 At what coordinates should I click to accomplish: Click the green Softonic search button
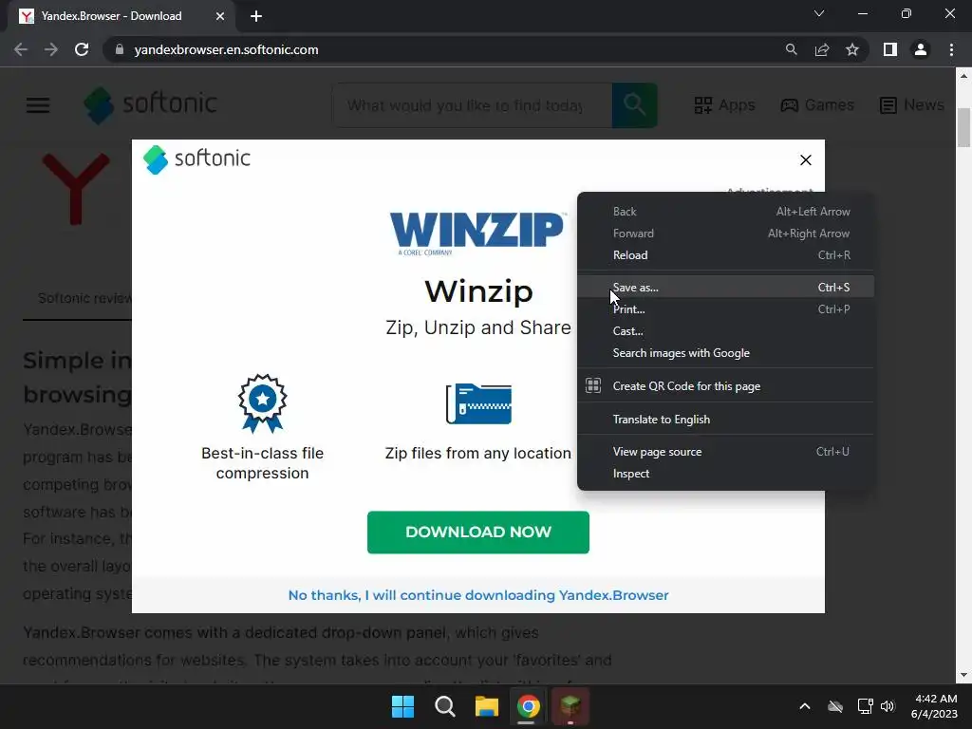[634, 105]
